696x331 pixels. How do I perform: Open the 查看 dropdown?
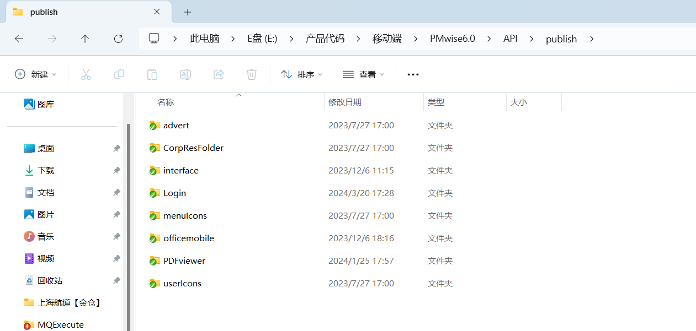coord(363,74)
